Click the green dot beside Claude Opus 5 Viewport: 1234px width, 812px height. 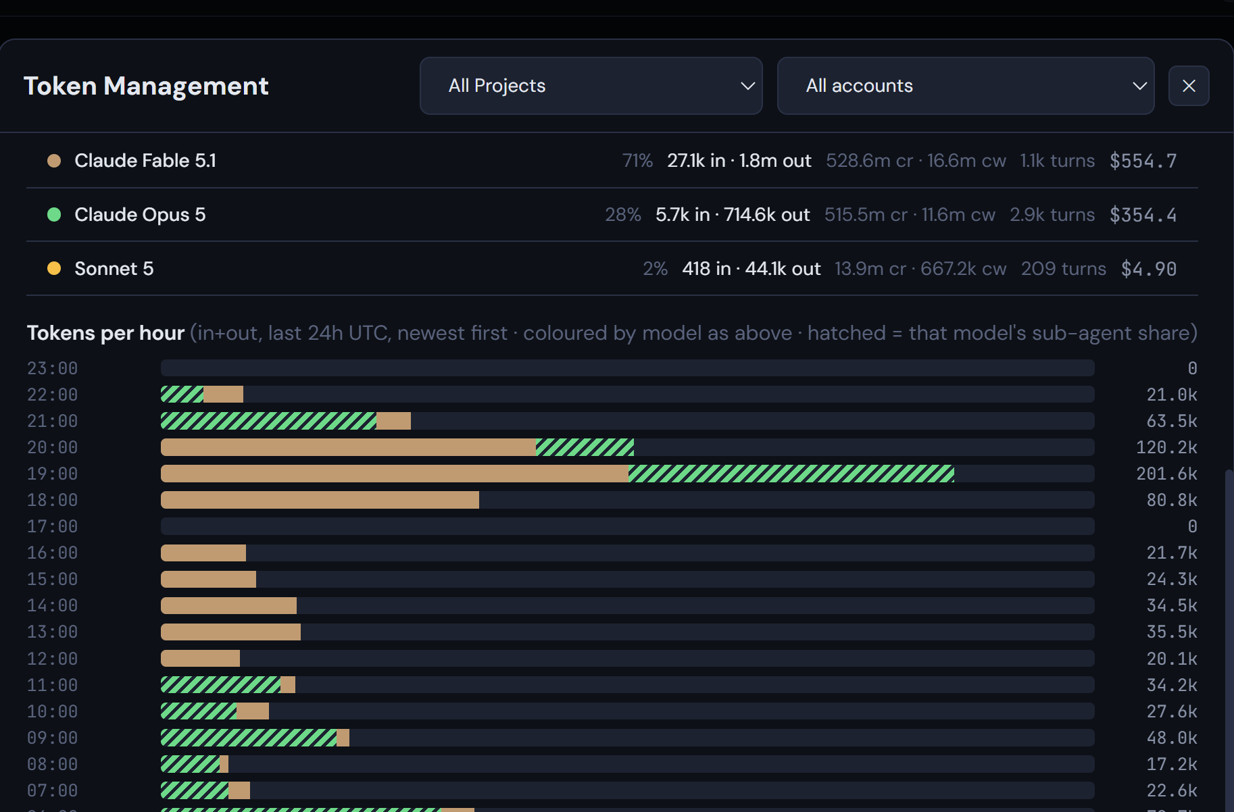click(54, 215)
